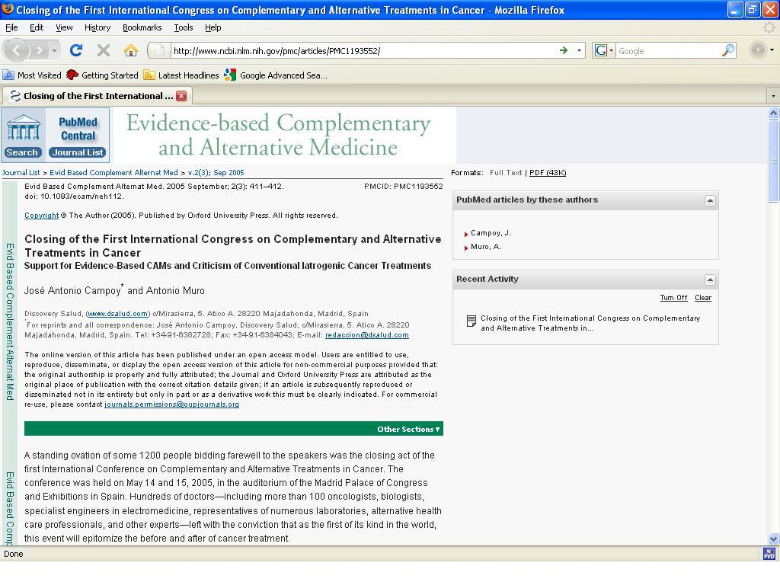Image resolution: width=780 pixels, height=585 pixels.
Task: Open Google Advanced Search bookmark
Action: (x=276, y=75)
